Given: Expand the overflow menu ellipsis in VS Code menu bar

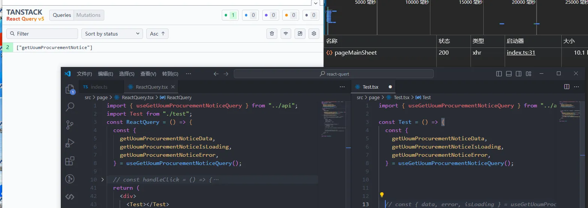Looking at the screenshot, I should click(188, 74).
